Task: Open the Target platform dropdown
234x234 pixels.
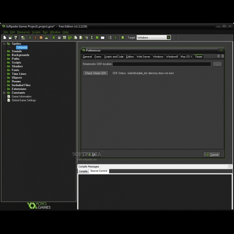Action: pos(154,37)
